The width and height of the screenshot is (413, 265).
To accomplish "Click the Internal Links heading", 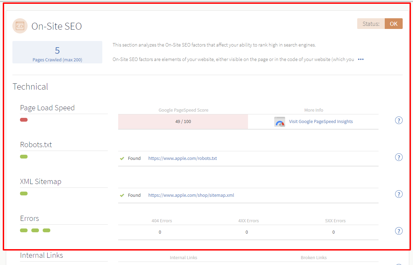I will point(41,255).
